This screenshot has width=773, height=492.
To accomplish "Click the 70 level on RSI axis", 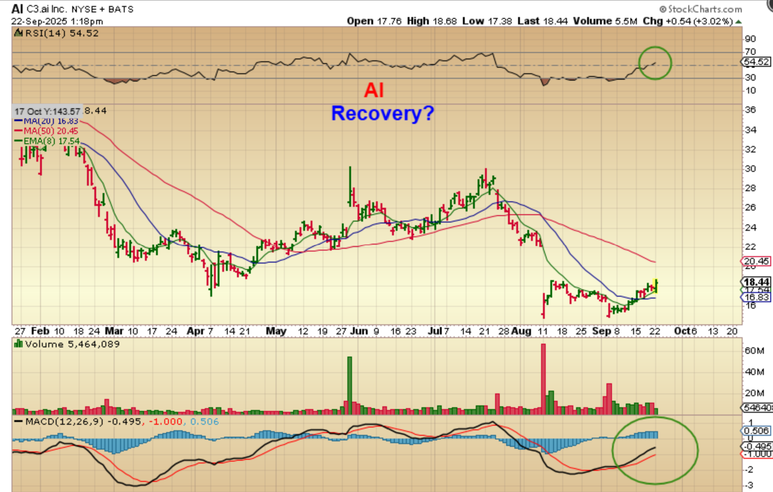I will 750,52.
